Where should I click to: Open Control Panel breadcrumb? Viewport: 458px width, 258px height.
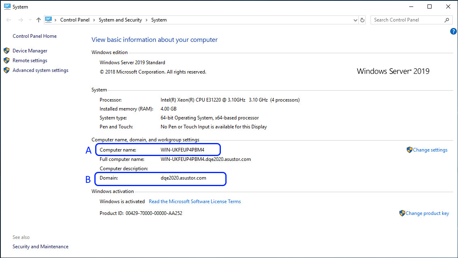pyautogui.click(x=75, y=20)
